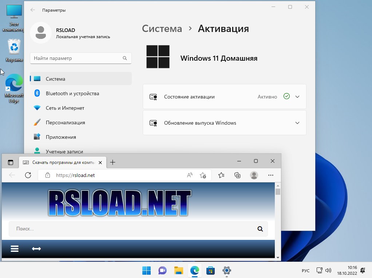Image resolution: width=372 pixels, height=278 pixels.
Task: Click Settings gear on taskbar
Action: 226,270
